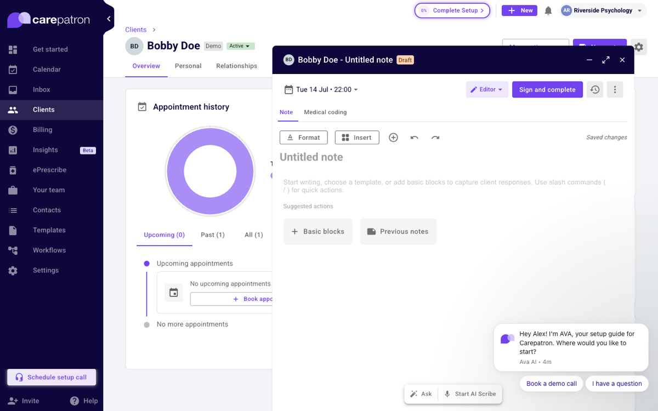Open the note more options menu
Image resolution: width=658 pixels, height=411 pixels.
615,89
